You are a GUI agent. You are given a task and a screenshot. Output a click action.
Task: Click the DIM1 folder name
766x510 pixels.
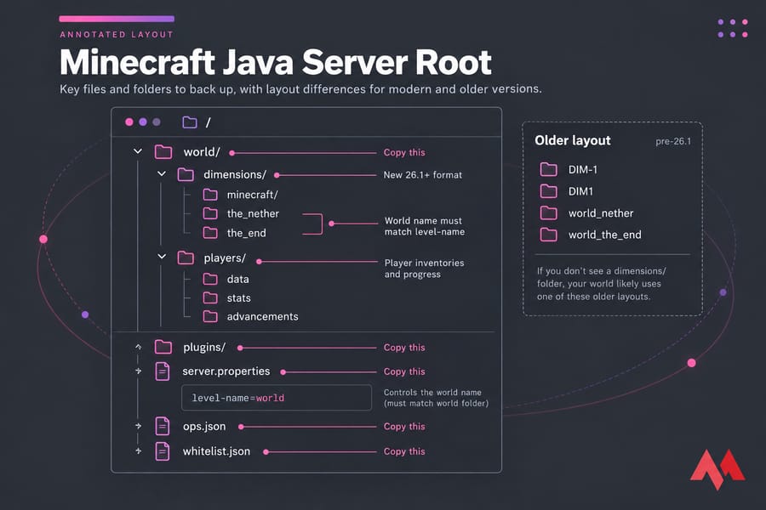580,191
